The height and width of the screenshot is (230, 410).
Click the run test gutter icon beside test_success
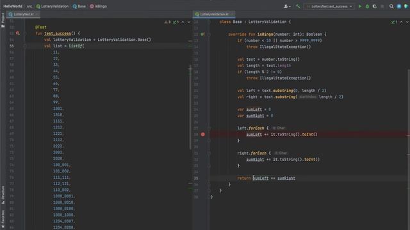[18, 33]
